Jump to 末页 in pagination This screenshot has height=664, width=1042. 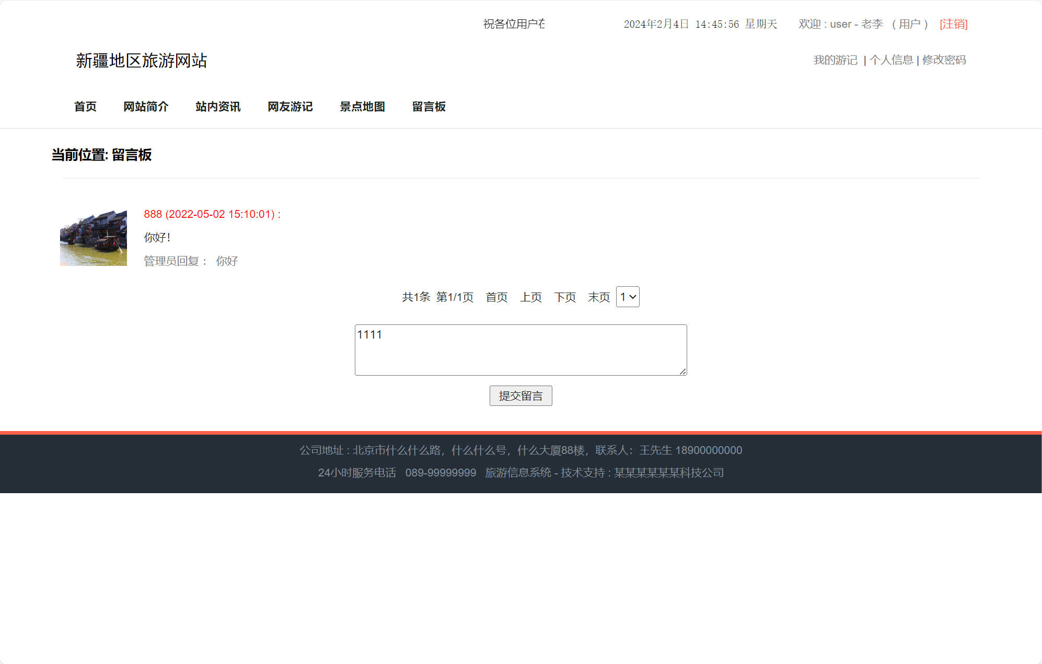point(599,297)
